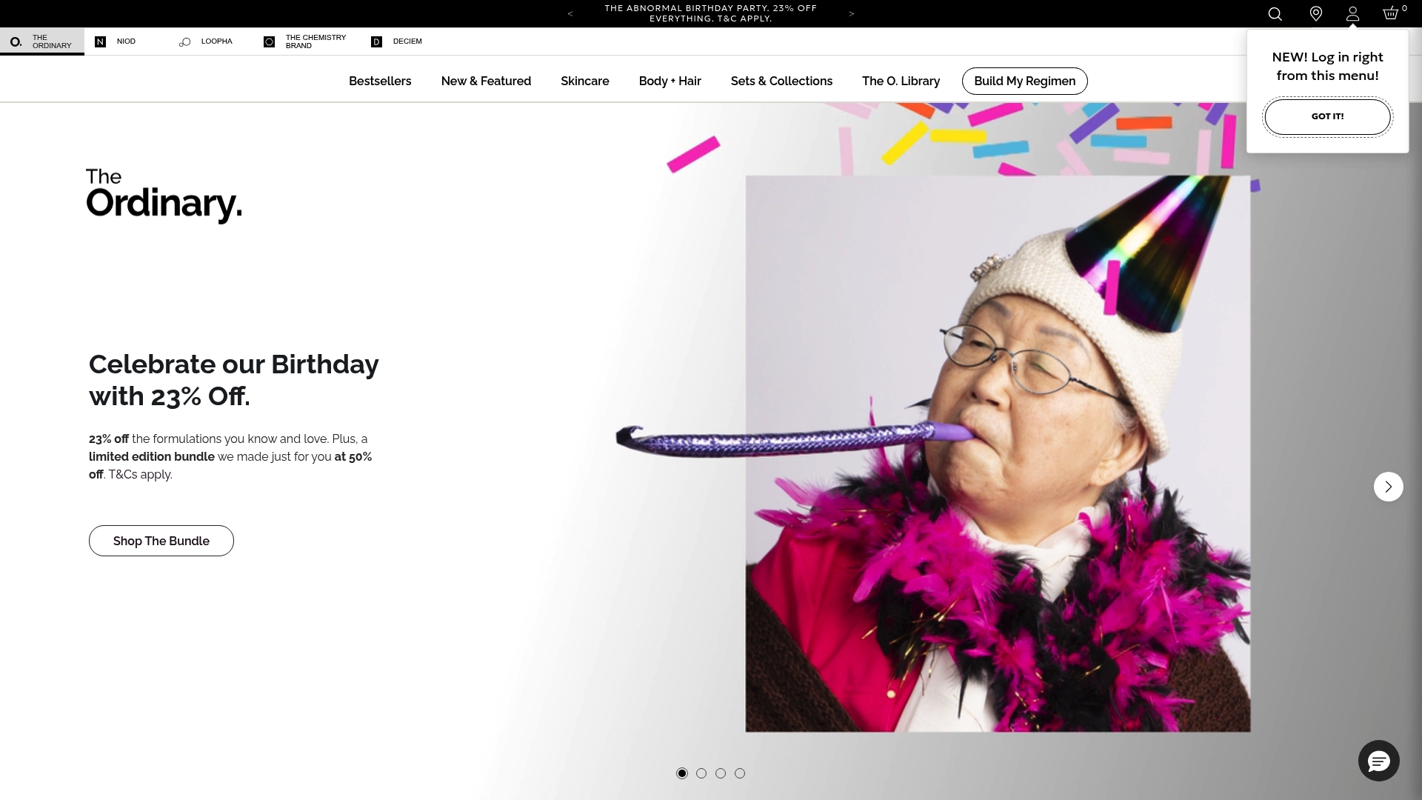Open New & Featured menu

pos(486,81)
